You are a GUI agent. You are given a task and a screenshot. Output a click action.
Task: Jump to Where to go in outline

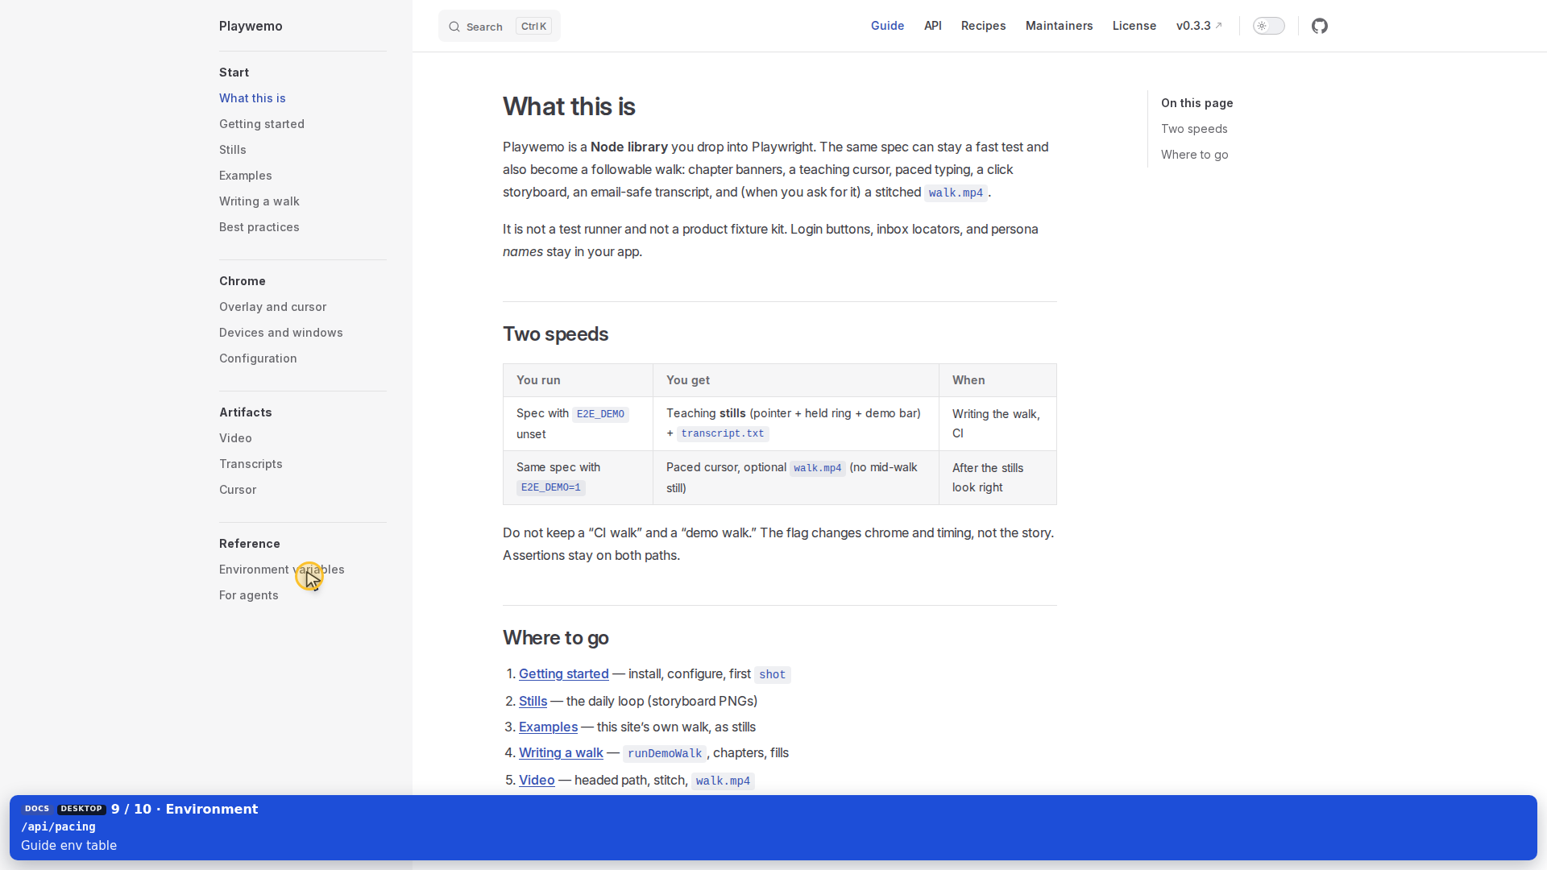pyautogui.click(x=1195, y=155)
